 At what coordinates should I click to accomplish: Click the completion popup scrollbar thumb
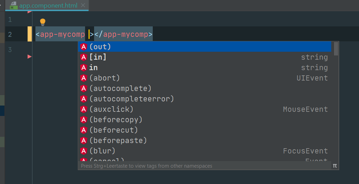(x=336, y=49)
